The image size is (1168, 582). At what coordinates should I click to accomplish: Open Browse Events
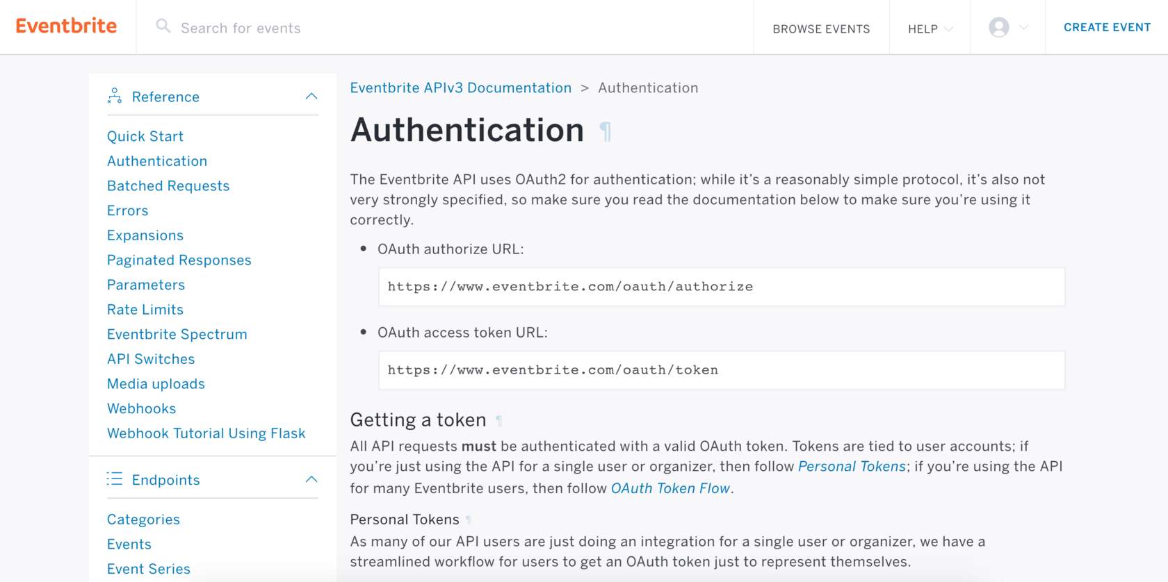pyautogui.click(x=821, y=28)
